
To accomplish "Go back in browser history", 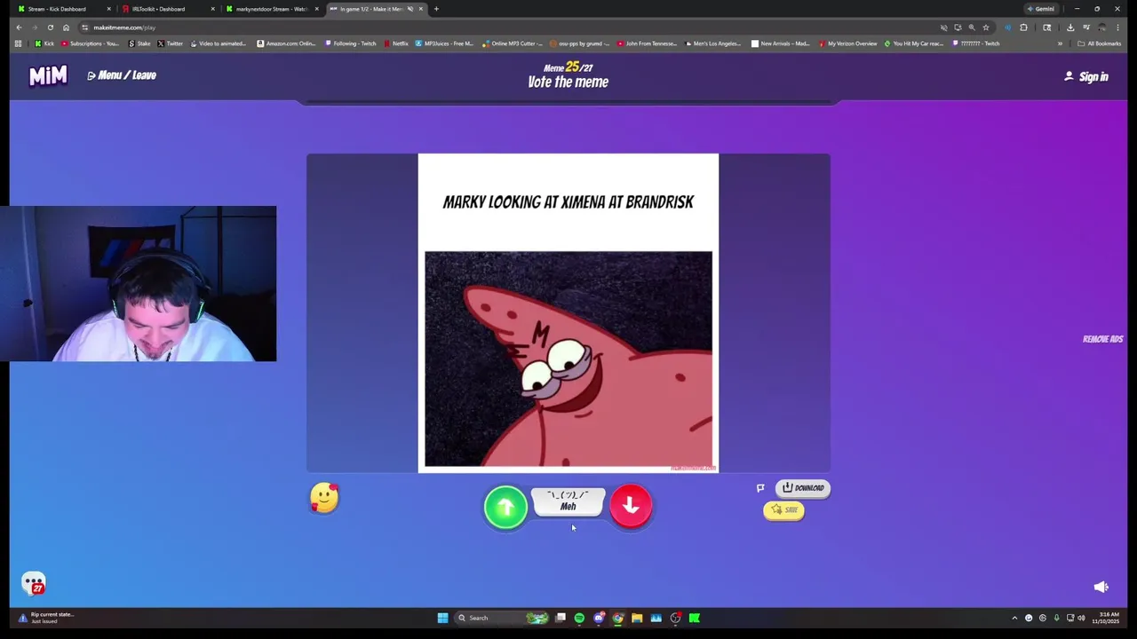I will [19, 28].
